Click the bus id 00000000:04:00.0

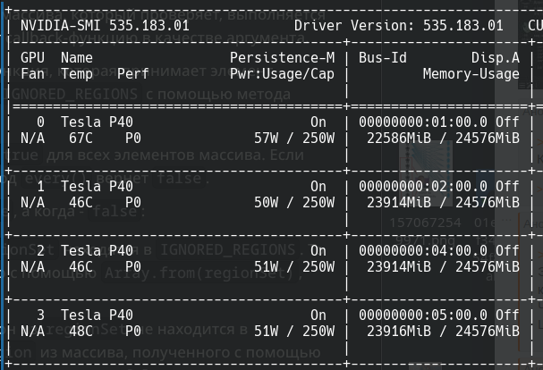point(423,250)
